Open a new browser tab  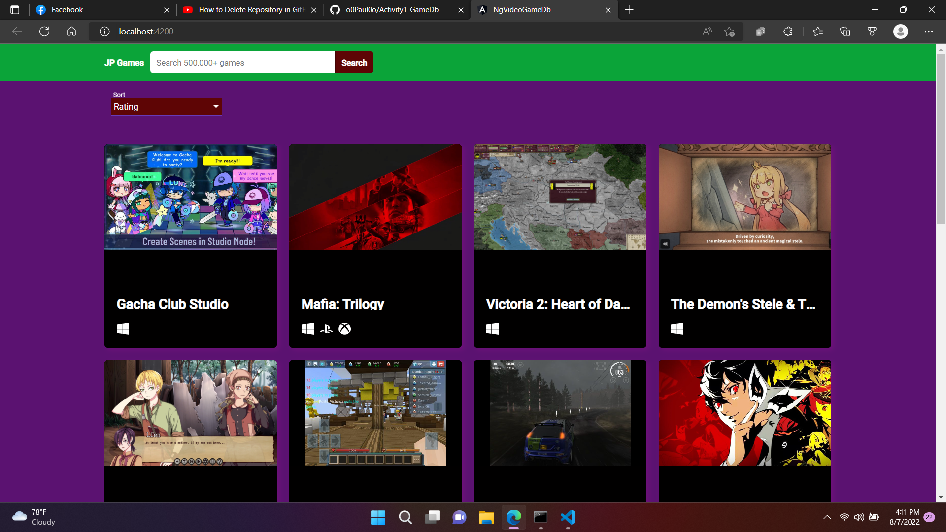(629, 10)
